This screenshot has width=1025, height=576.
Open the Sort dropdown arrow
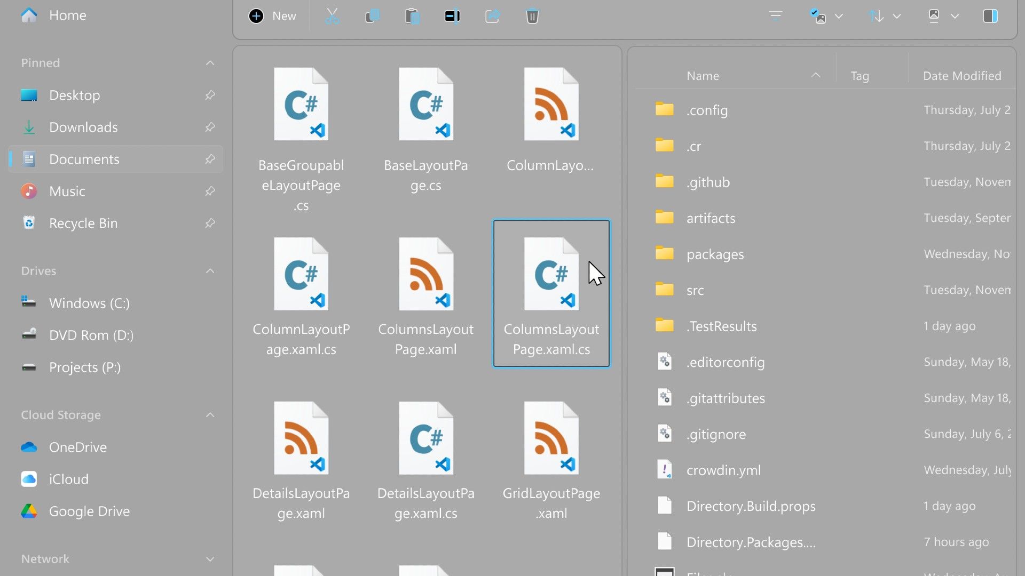point(897,16)
